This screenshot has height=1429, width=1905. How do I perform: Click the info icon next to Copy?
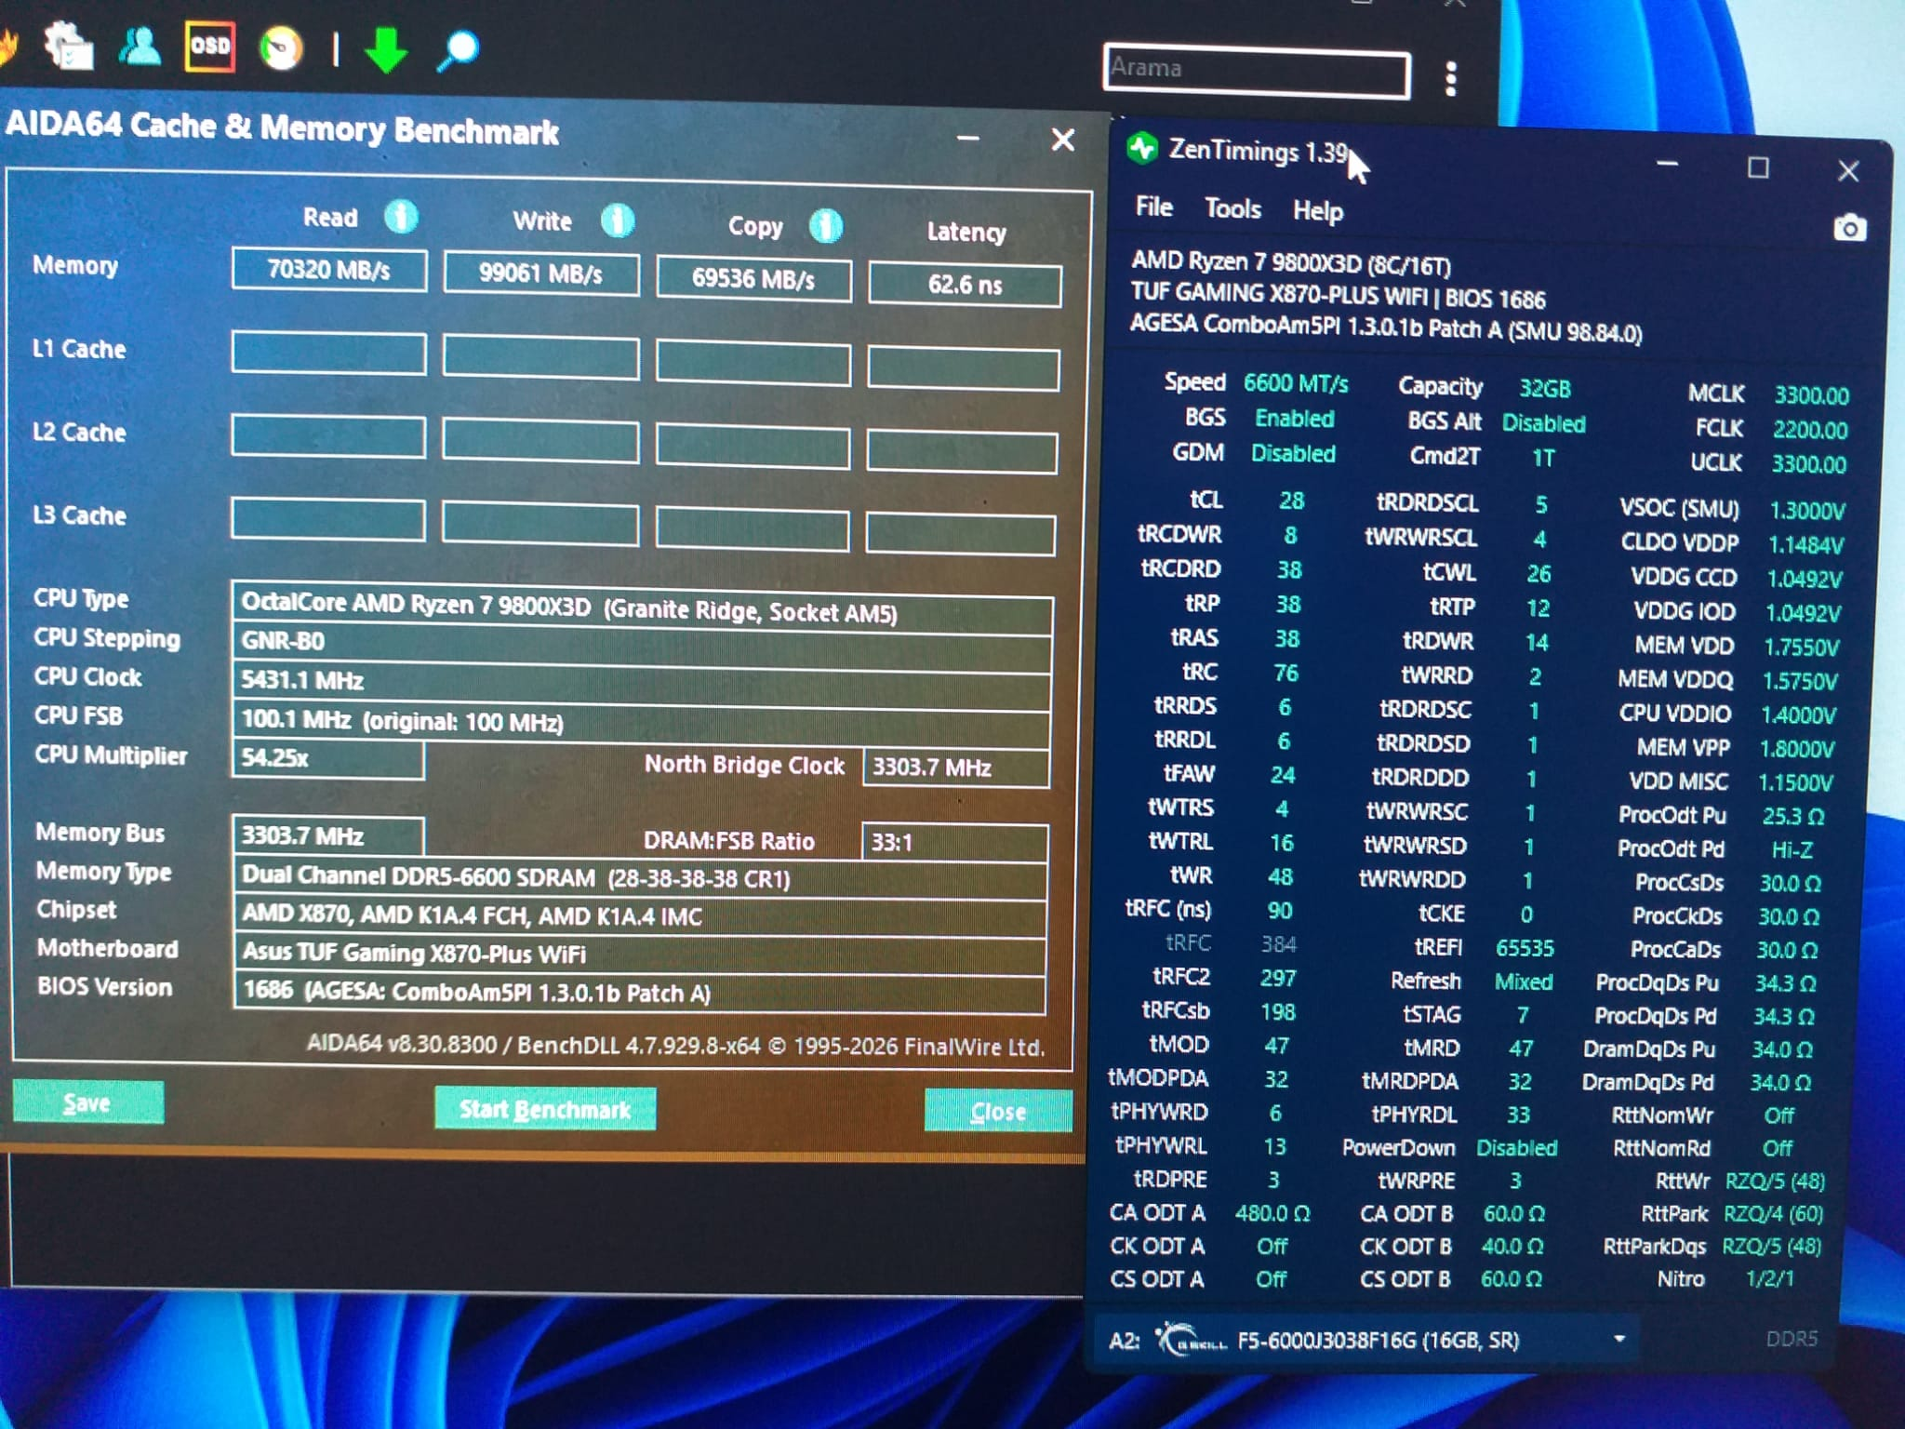coord(825,226)
